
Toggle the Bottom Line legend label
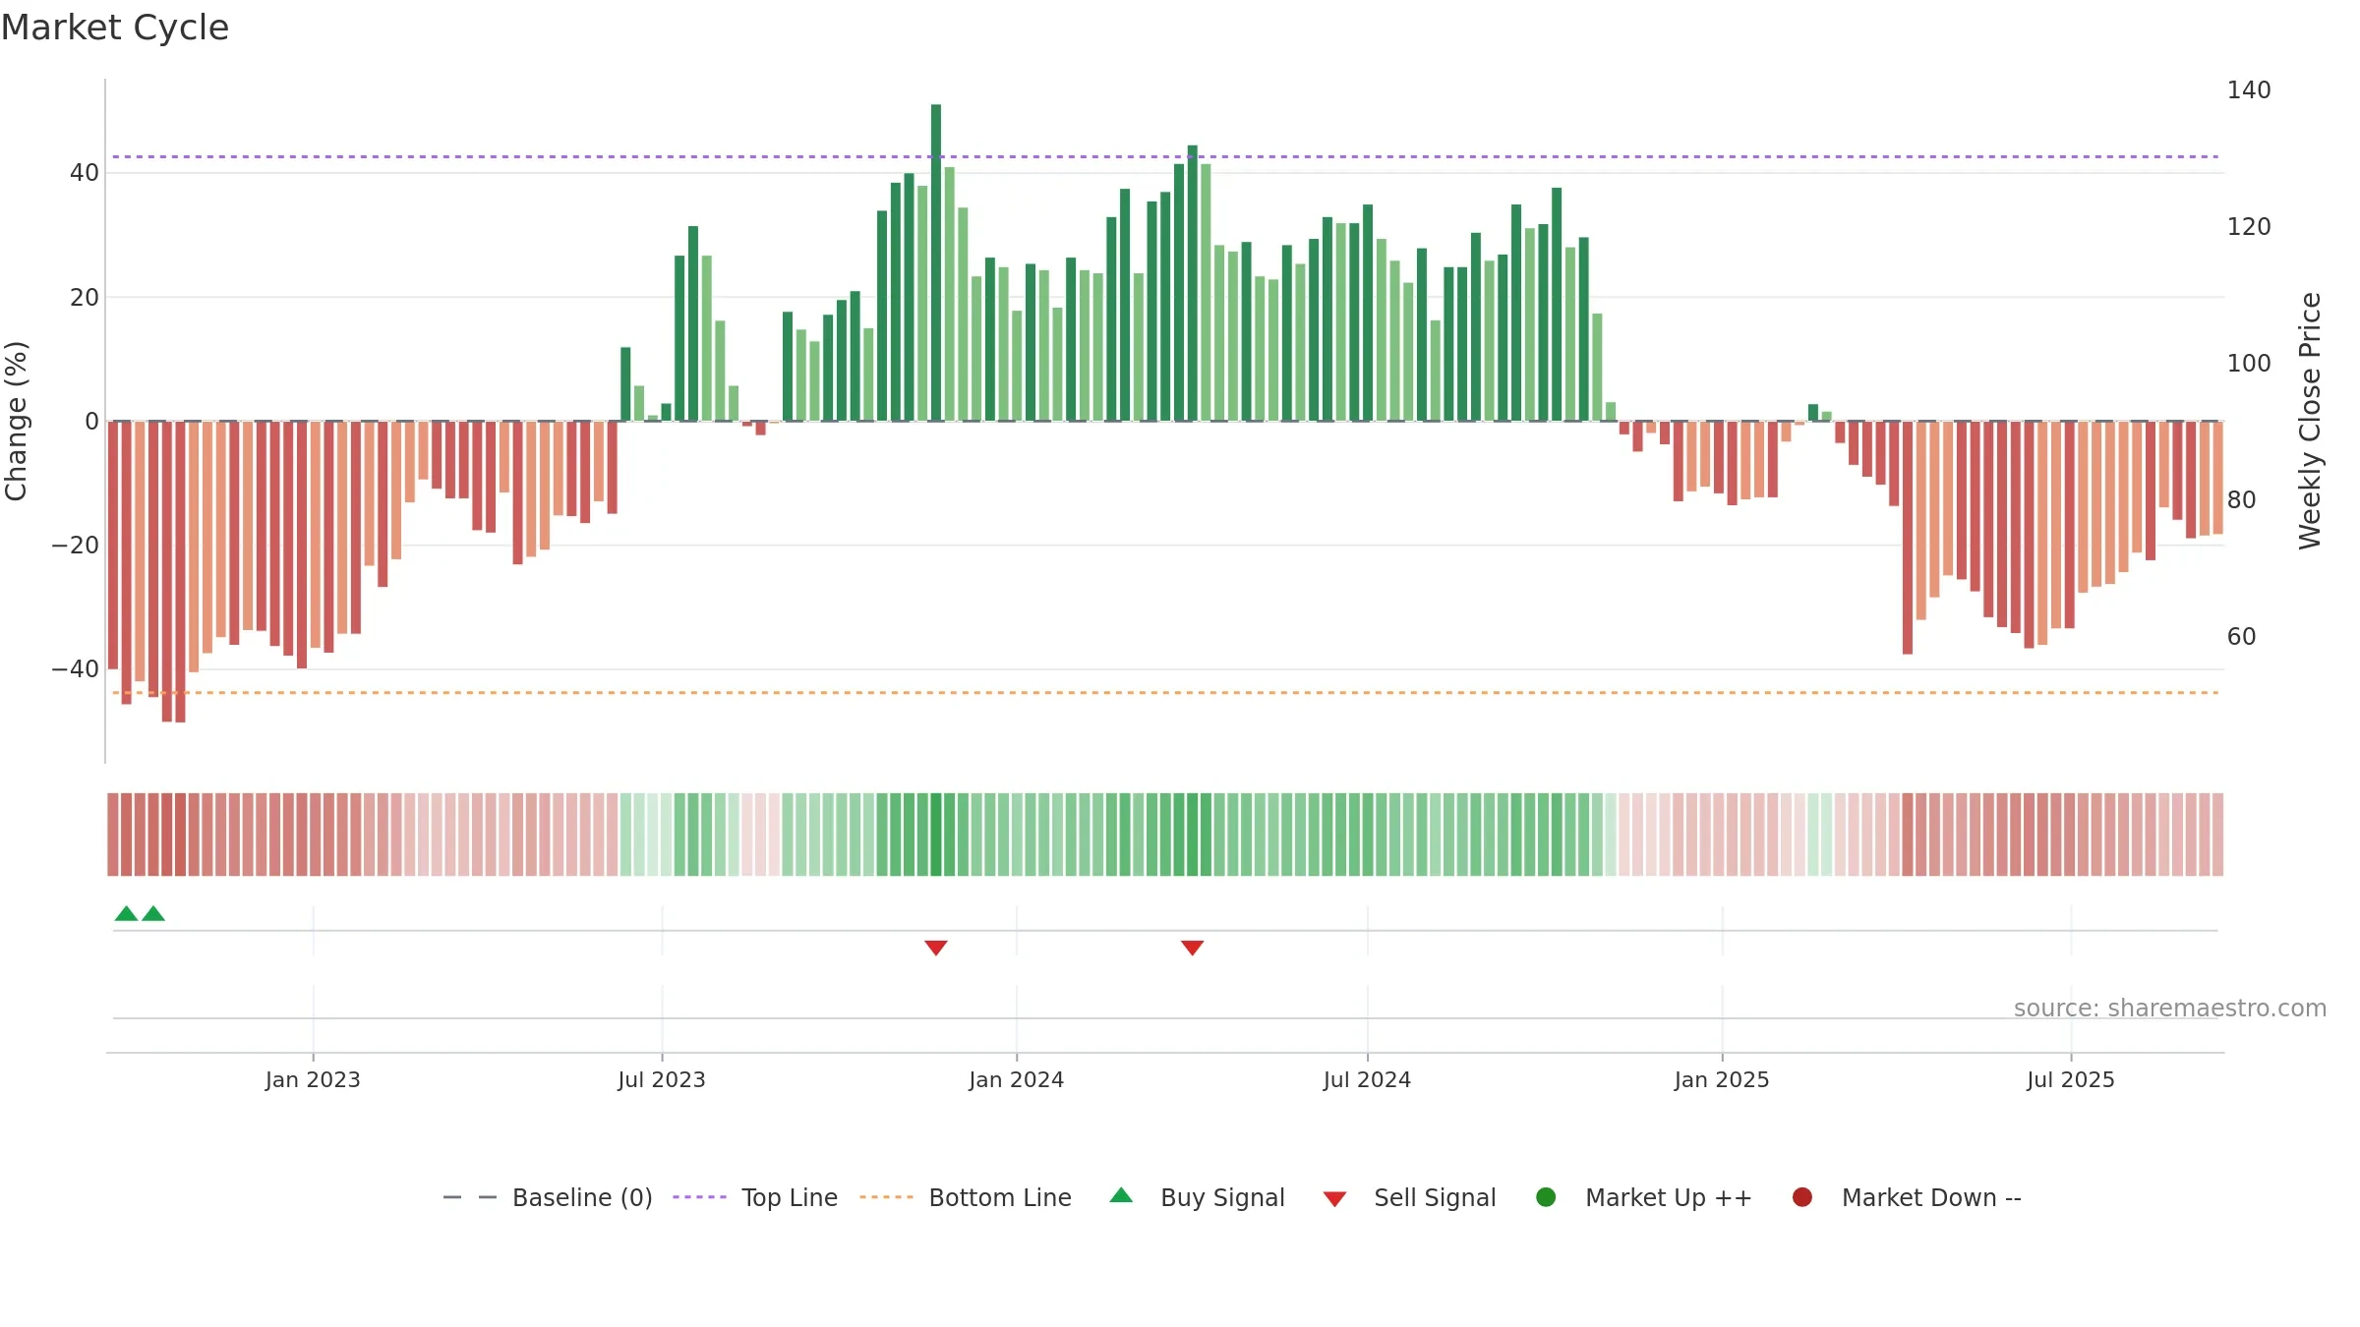coord(1000,1197)
